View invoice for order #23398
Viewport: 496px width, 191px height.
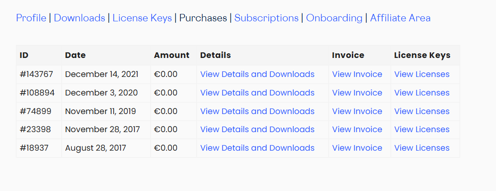coord(357,129)
